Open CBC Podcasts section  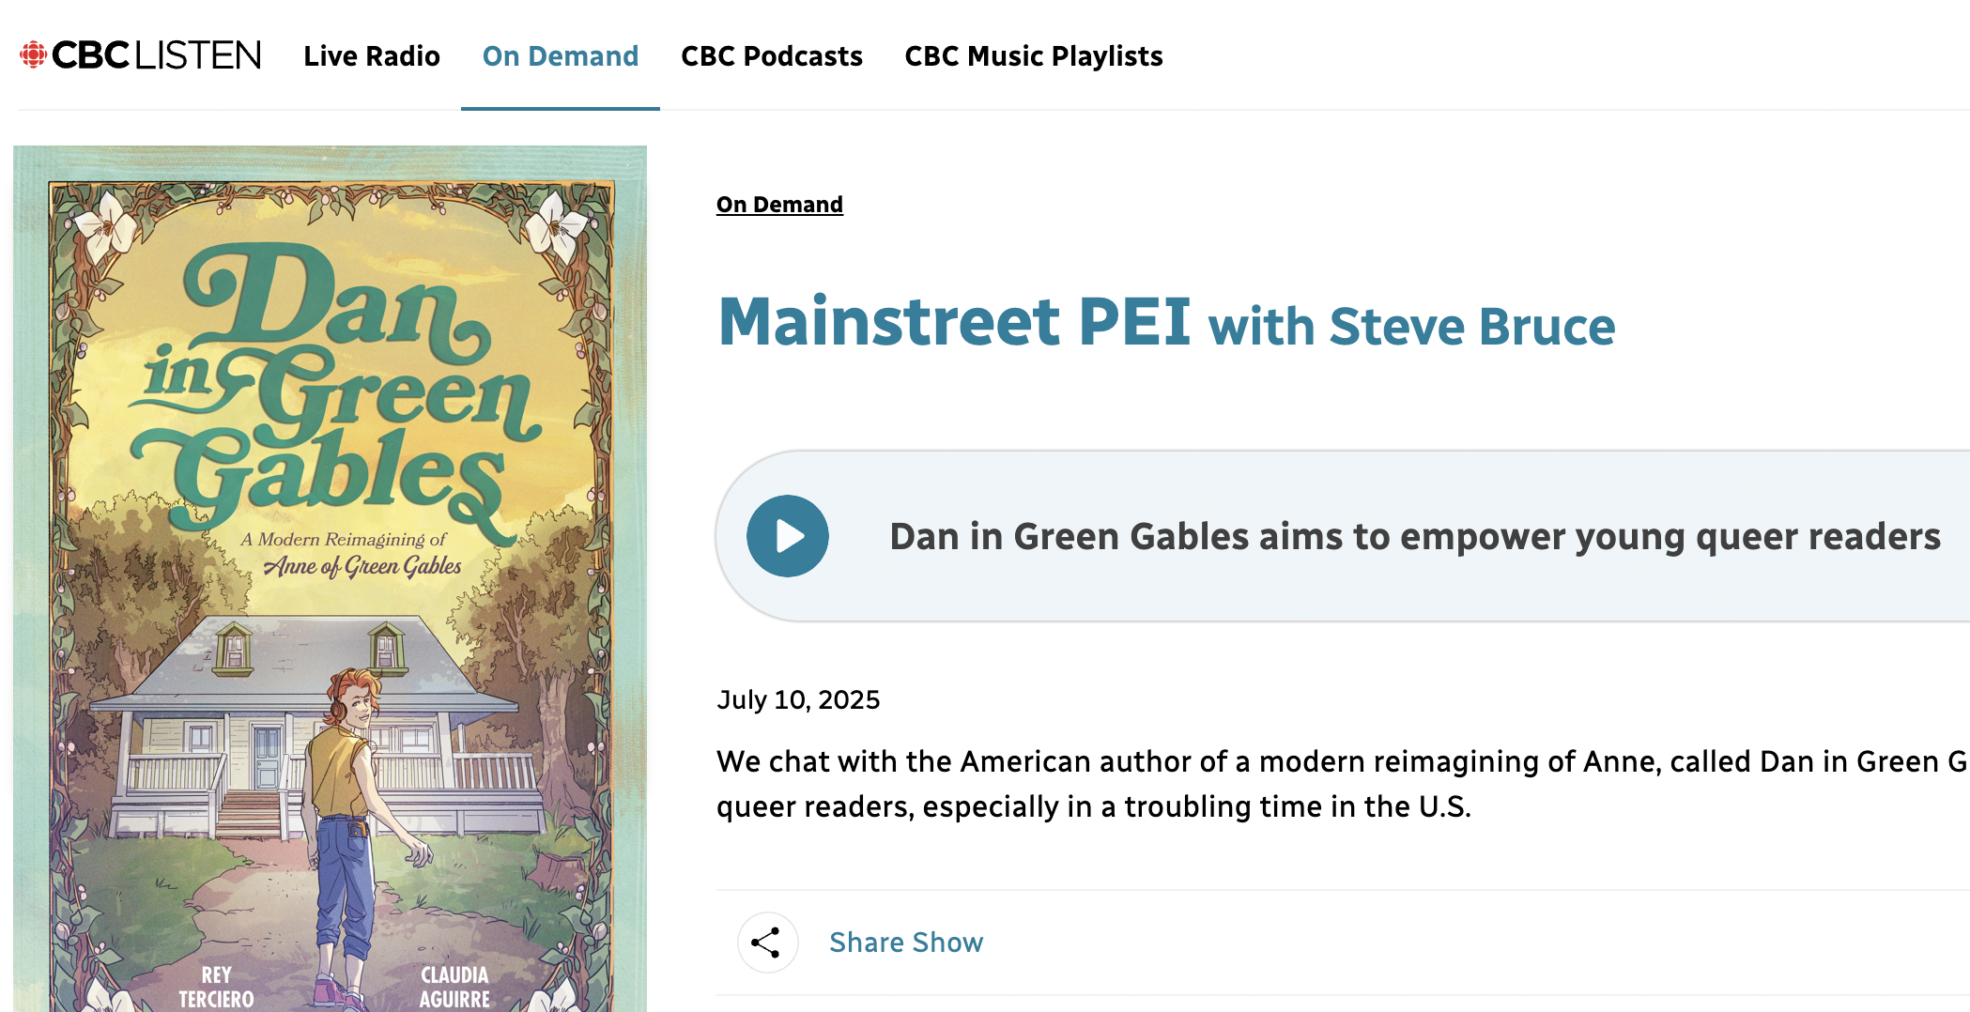coord(772,56)
